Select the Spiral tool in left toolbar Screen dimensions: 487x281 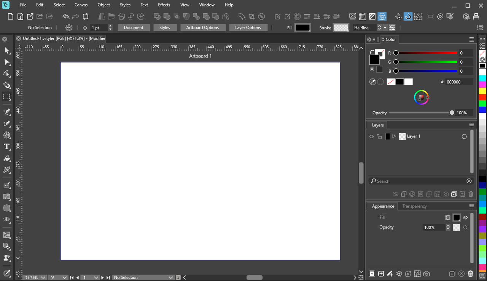point(7,135)
